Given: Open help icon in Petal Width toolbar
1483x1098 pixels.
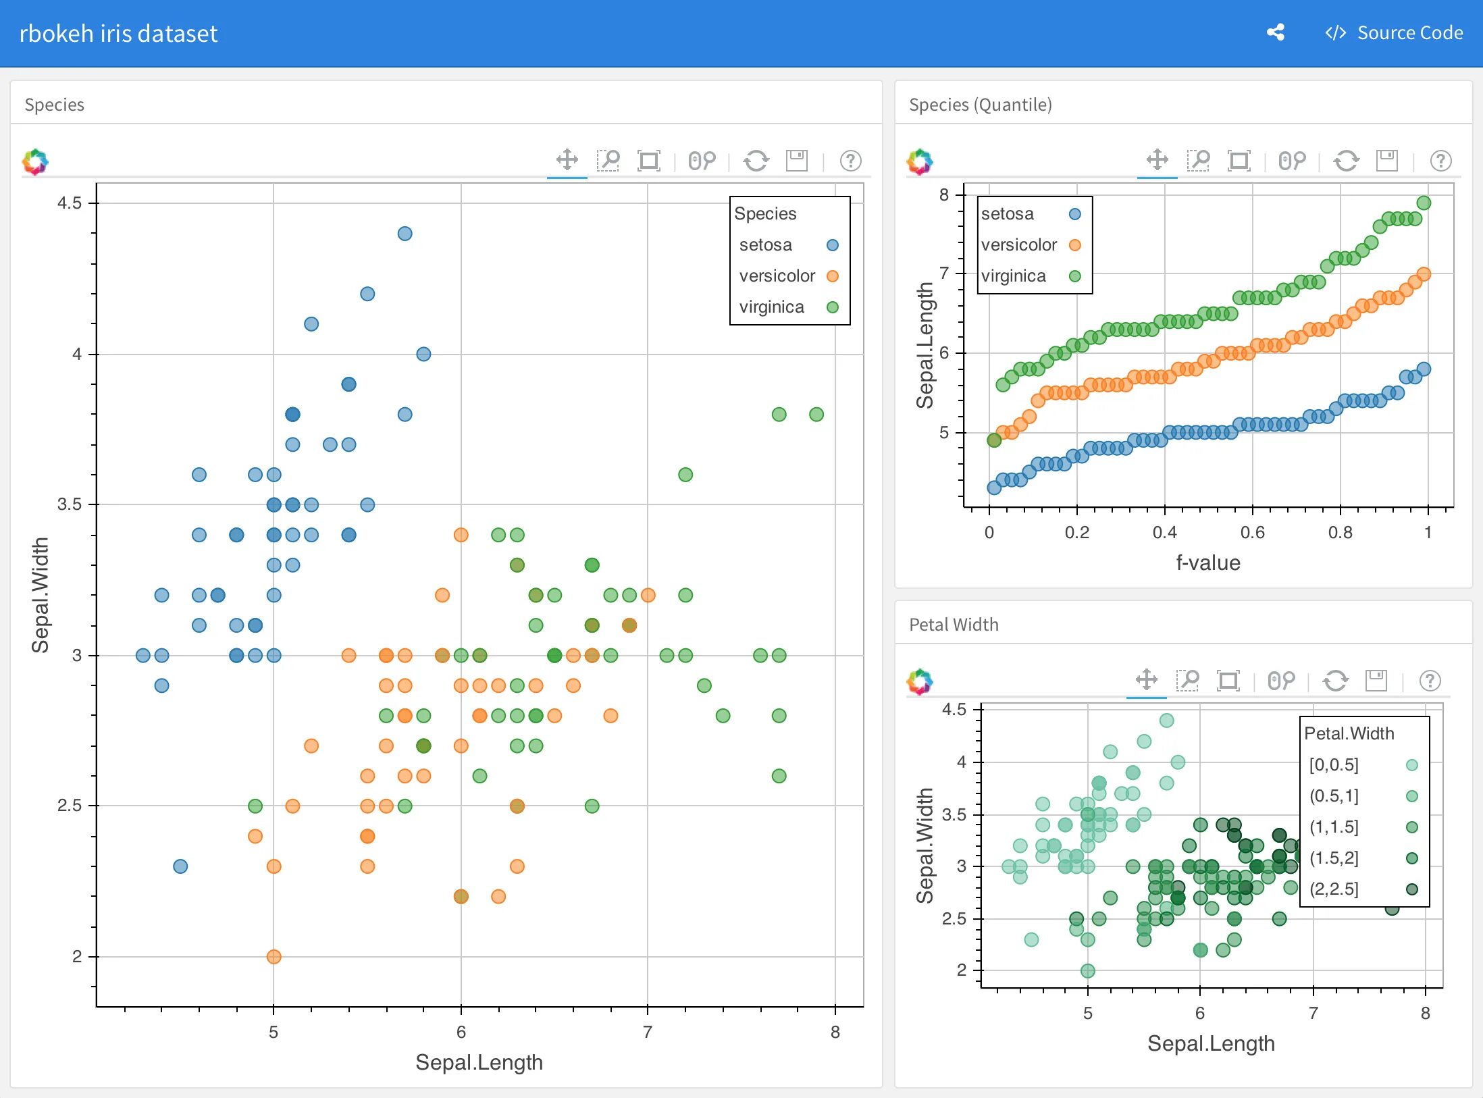Looking at the screenshot, I should click(1430, 681).
